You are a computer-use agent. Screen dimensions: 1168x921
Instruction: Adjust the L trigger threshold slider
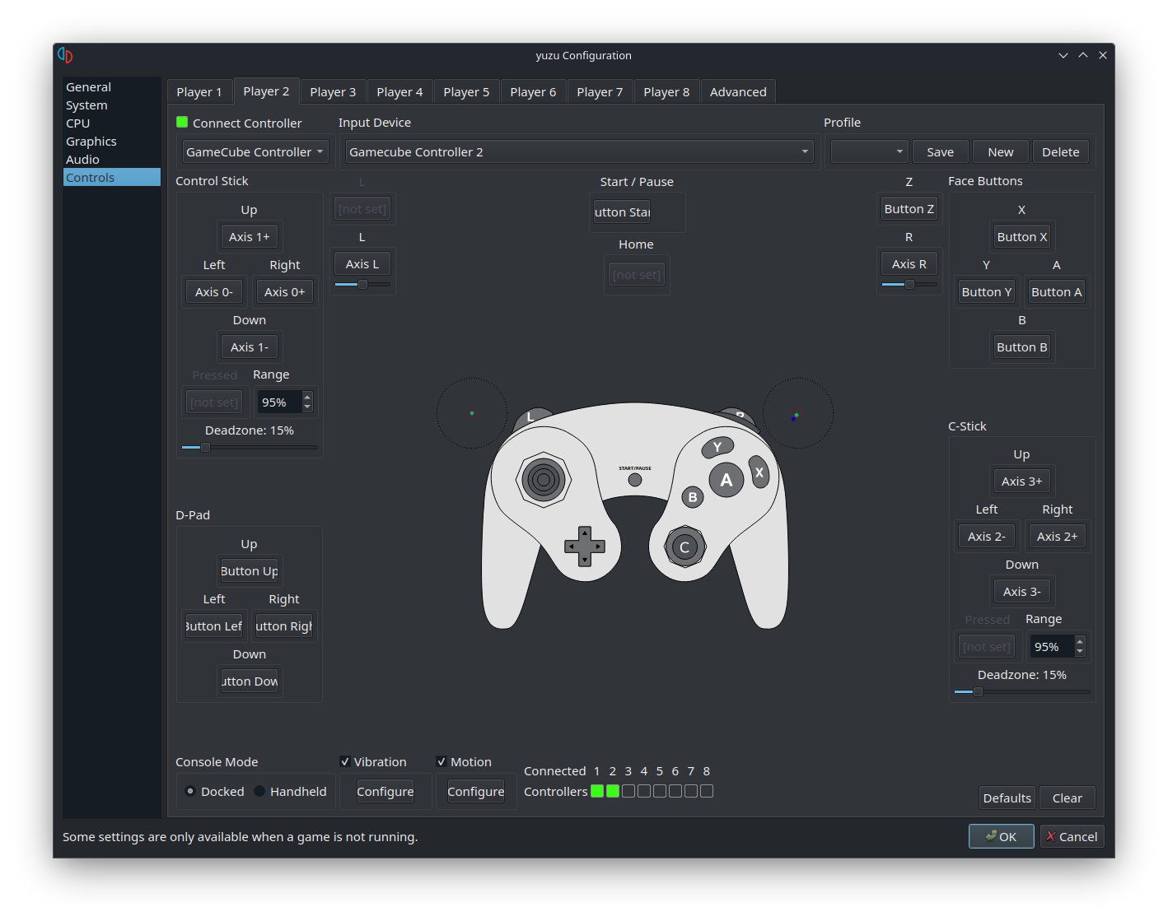point(362,284)
